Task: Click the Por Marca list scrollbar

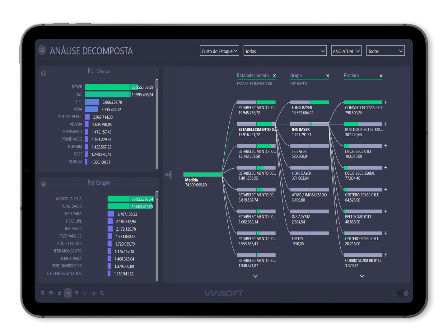Action: 157,125
